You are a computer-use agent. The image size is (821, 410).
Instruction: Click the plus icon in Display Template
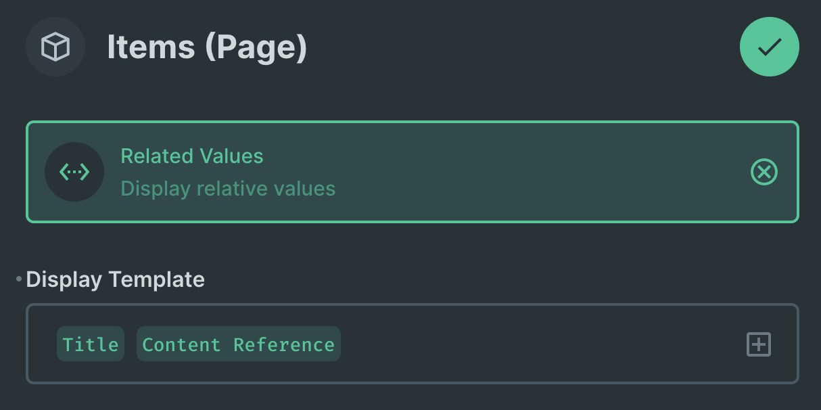tap(759, 344)
